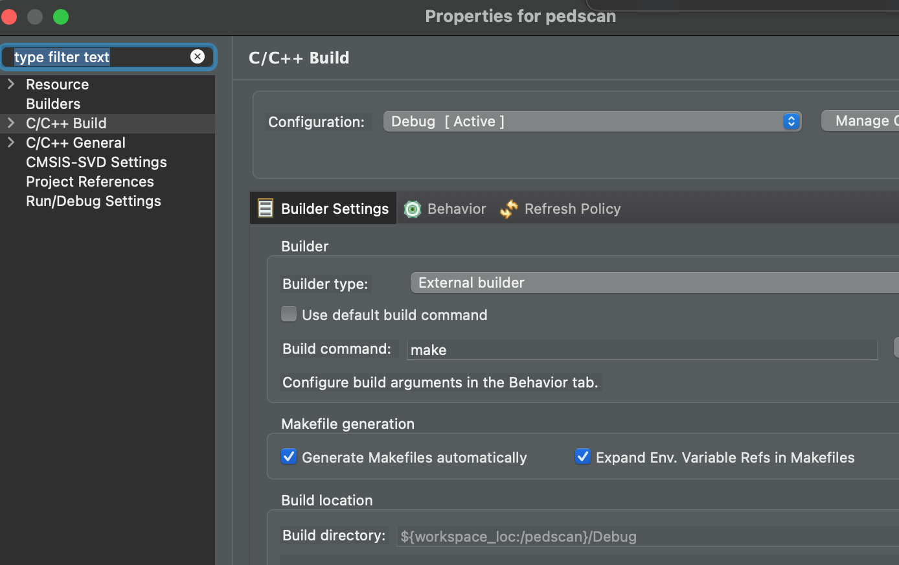Click the 'C/C++ Build' page heading

pos(299,58)
